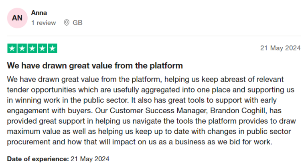
Task: Click the 'Date of experience:' label
Action: (x=38, y=159)
